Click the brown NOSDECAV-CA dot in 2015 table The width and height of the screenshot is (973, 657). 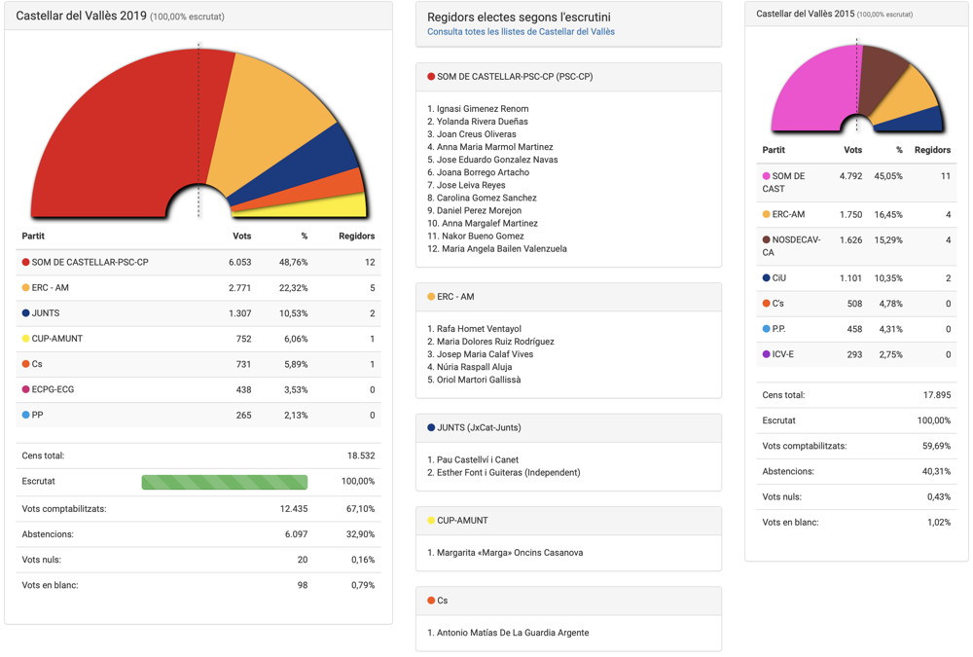(766, 239)
